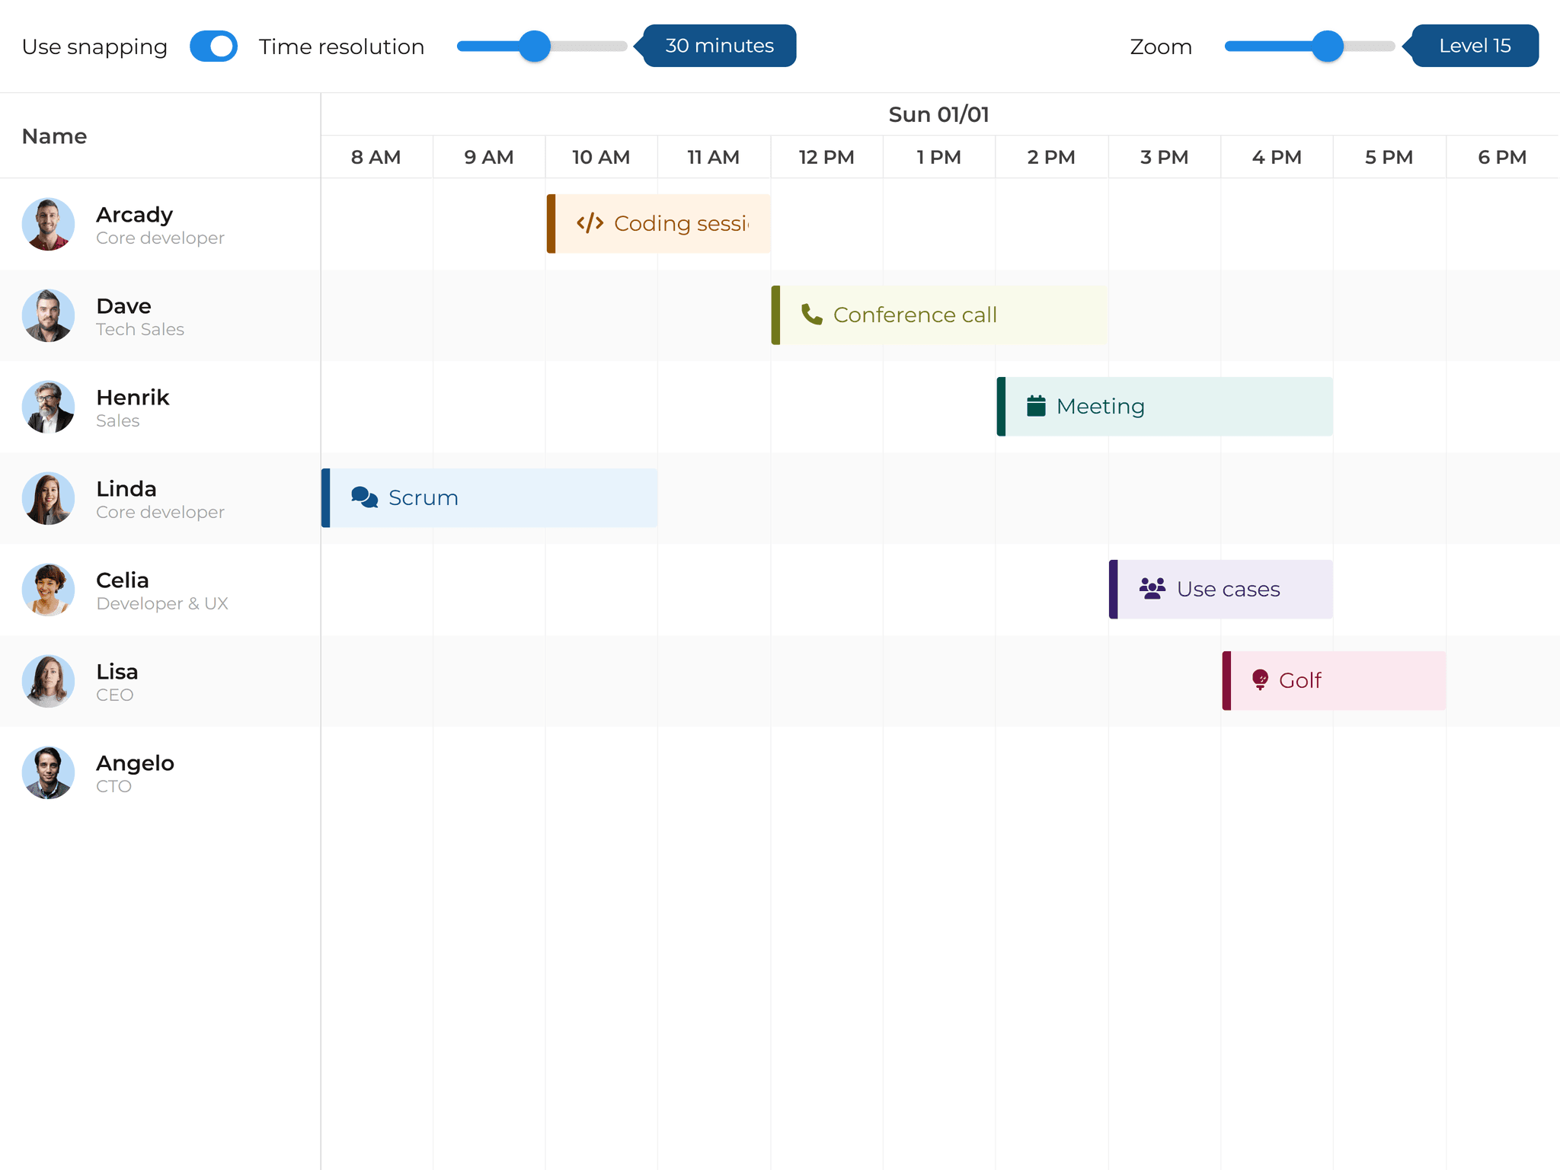Click the phone icon in Conference call event
Screen dimensions: 1560x1170
coord(811,315)
